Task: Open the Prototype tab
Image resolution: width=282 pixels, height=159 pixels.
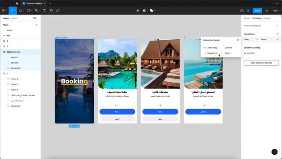Action: [257, 18]
